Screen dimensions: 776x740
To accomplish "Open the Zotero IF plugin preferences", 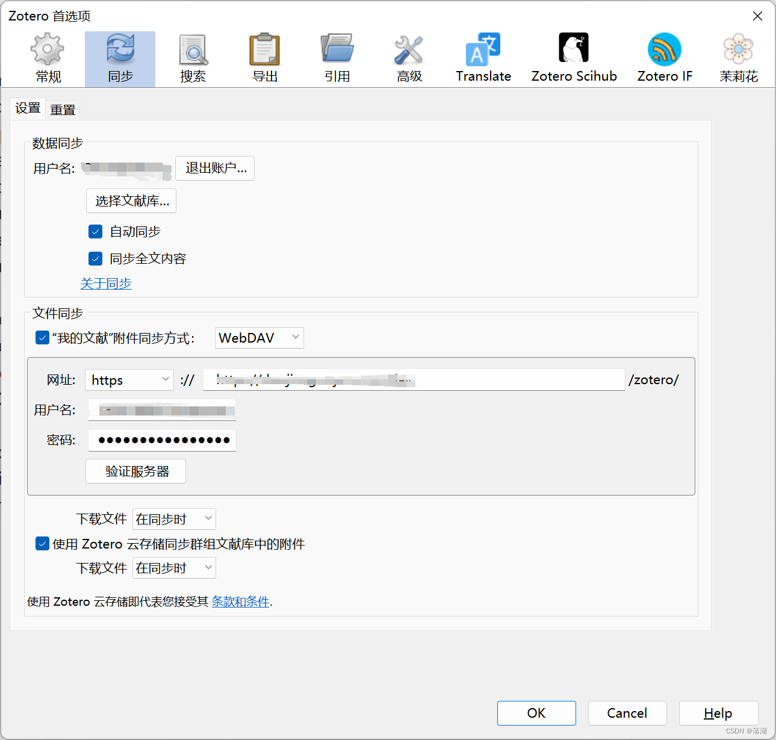I will click(x=665, y=59).
